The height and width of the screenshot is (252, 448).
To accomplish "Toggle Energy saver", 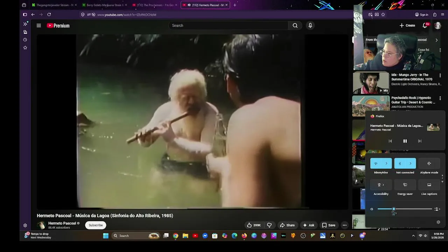I will pyautogui.click(x=405, y=185).
